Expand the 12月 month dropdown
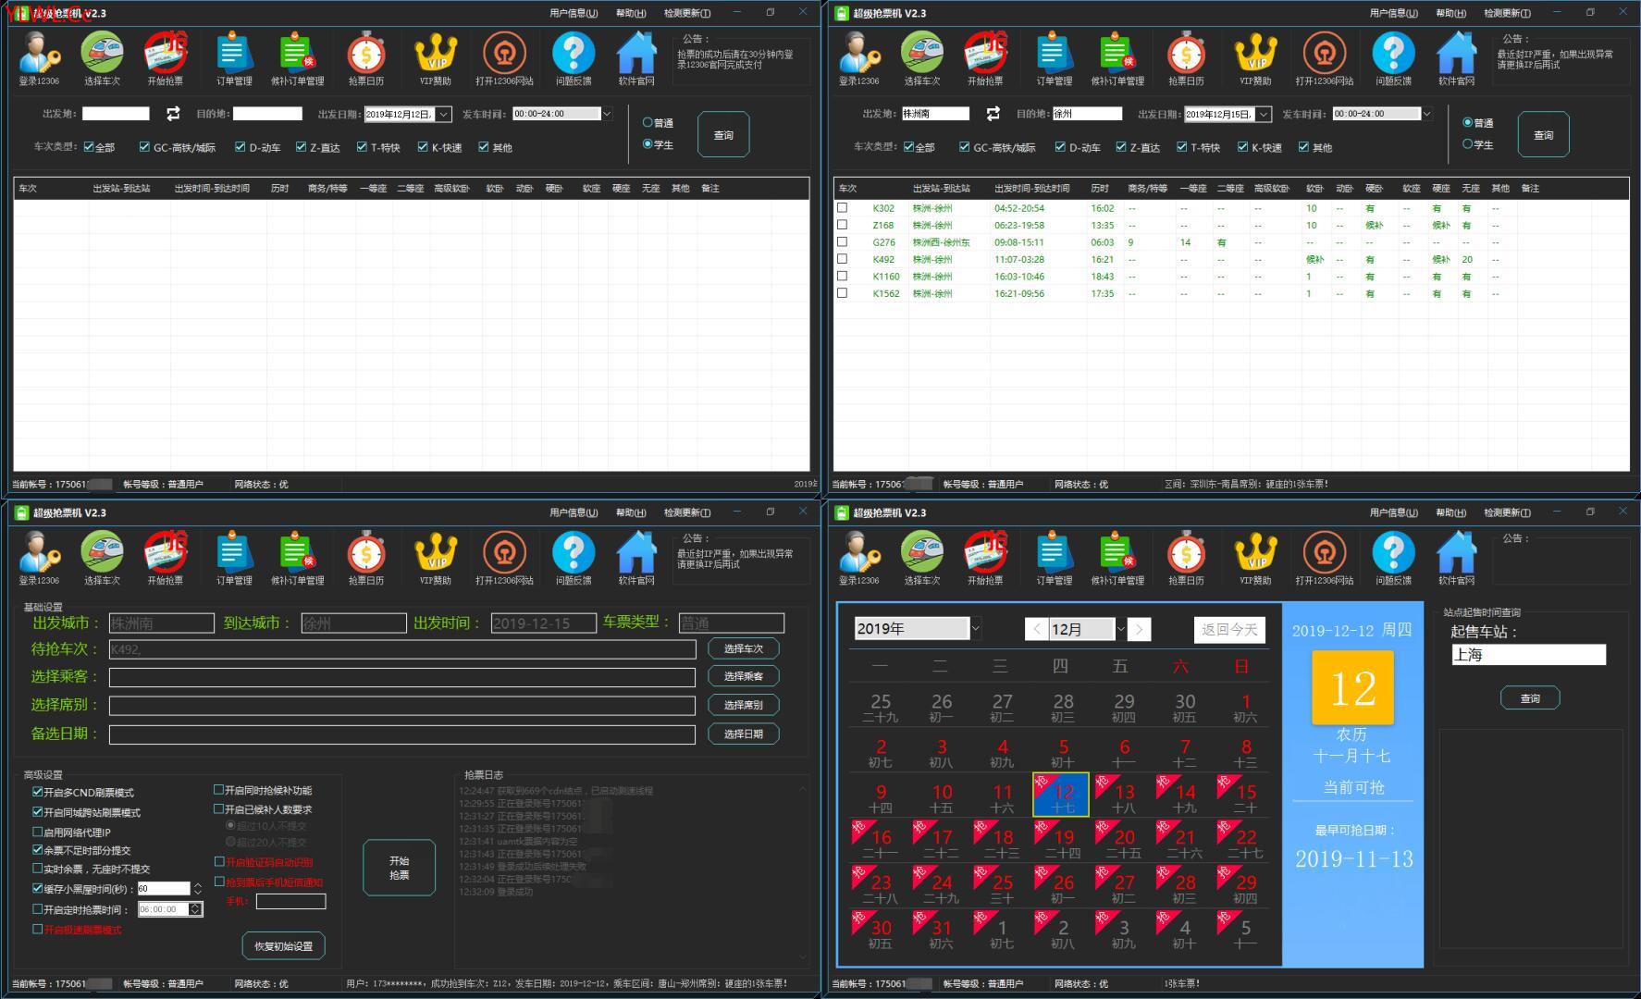 (1120, 629)
